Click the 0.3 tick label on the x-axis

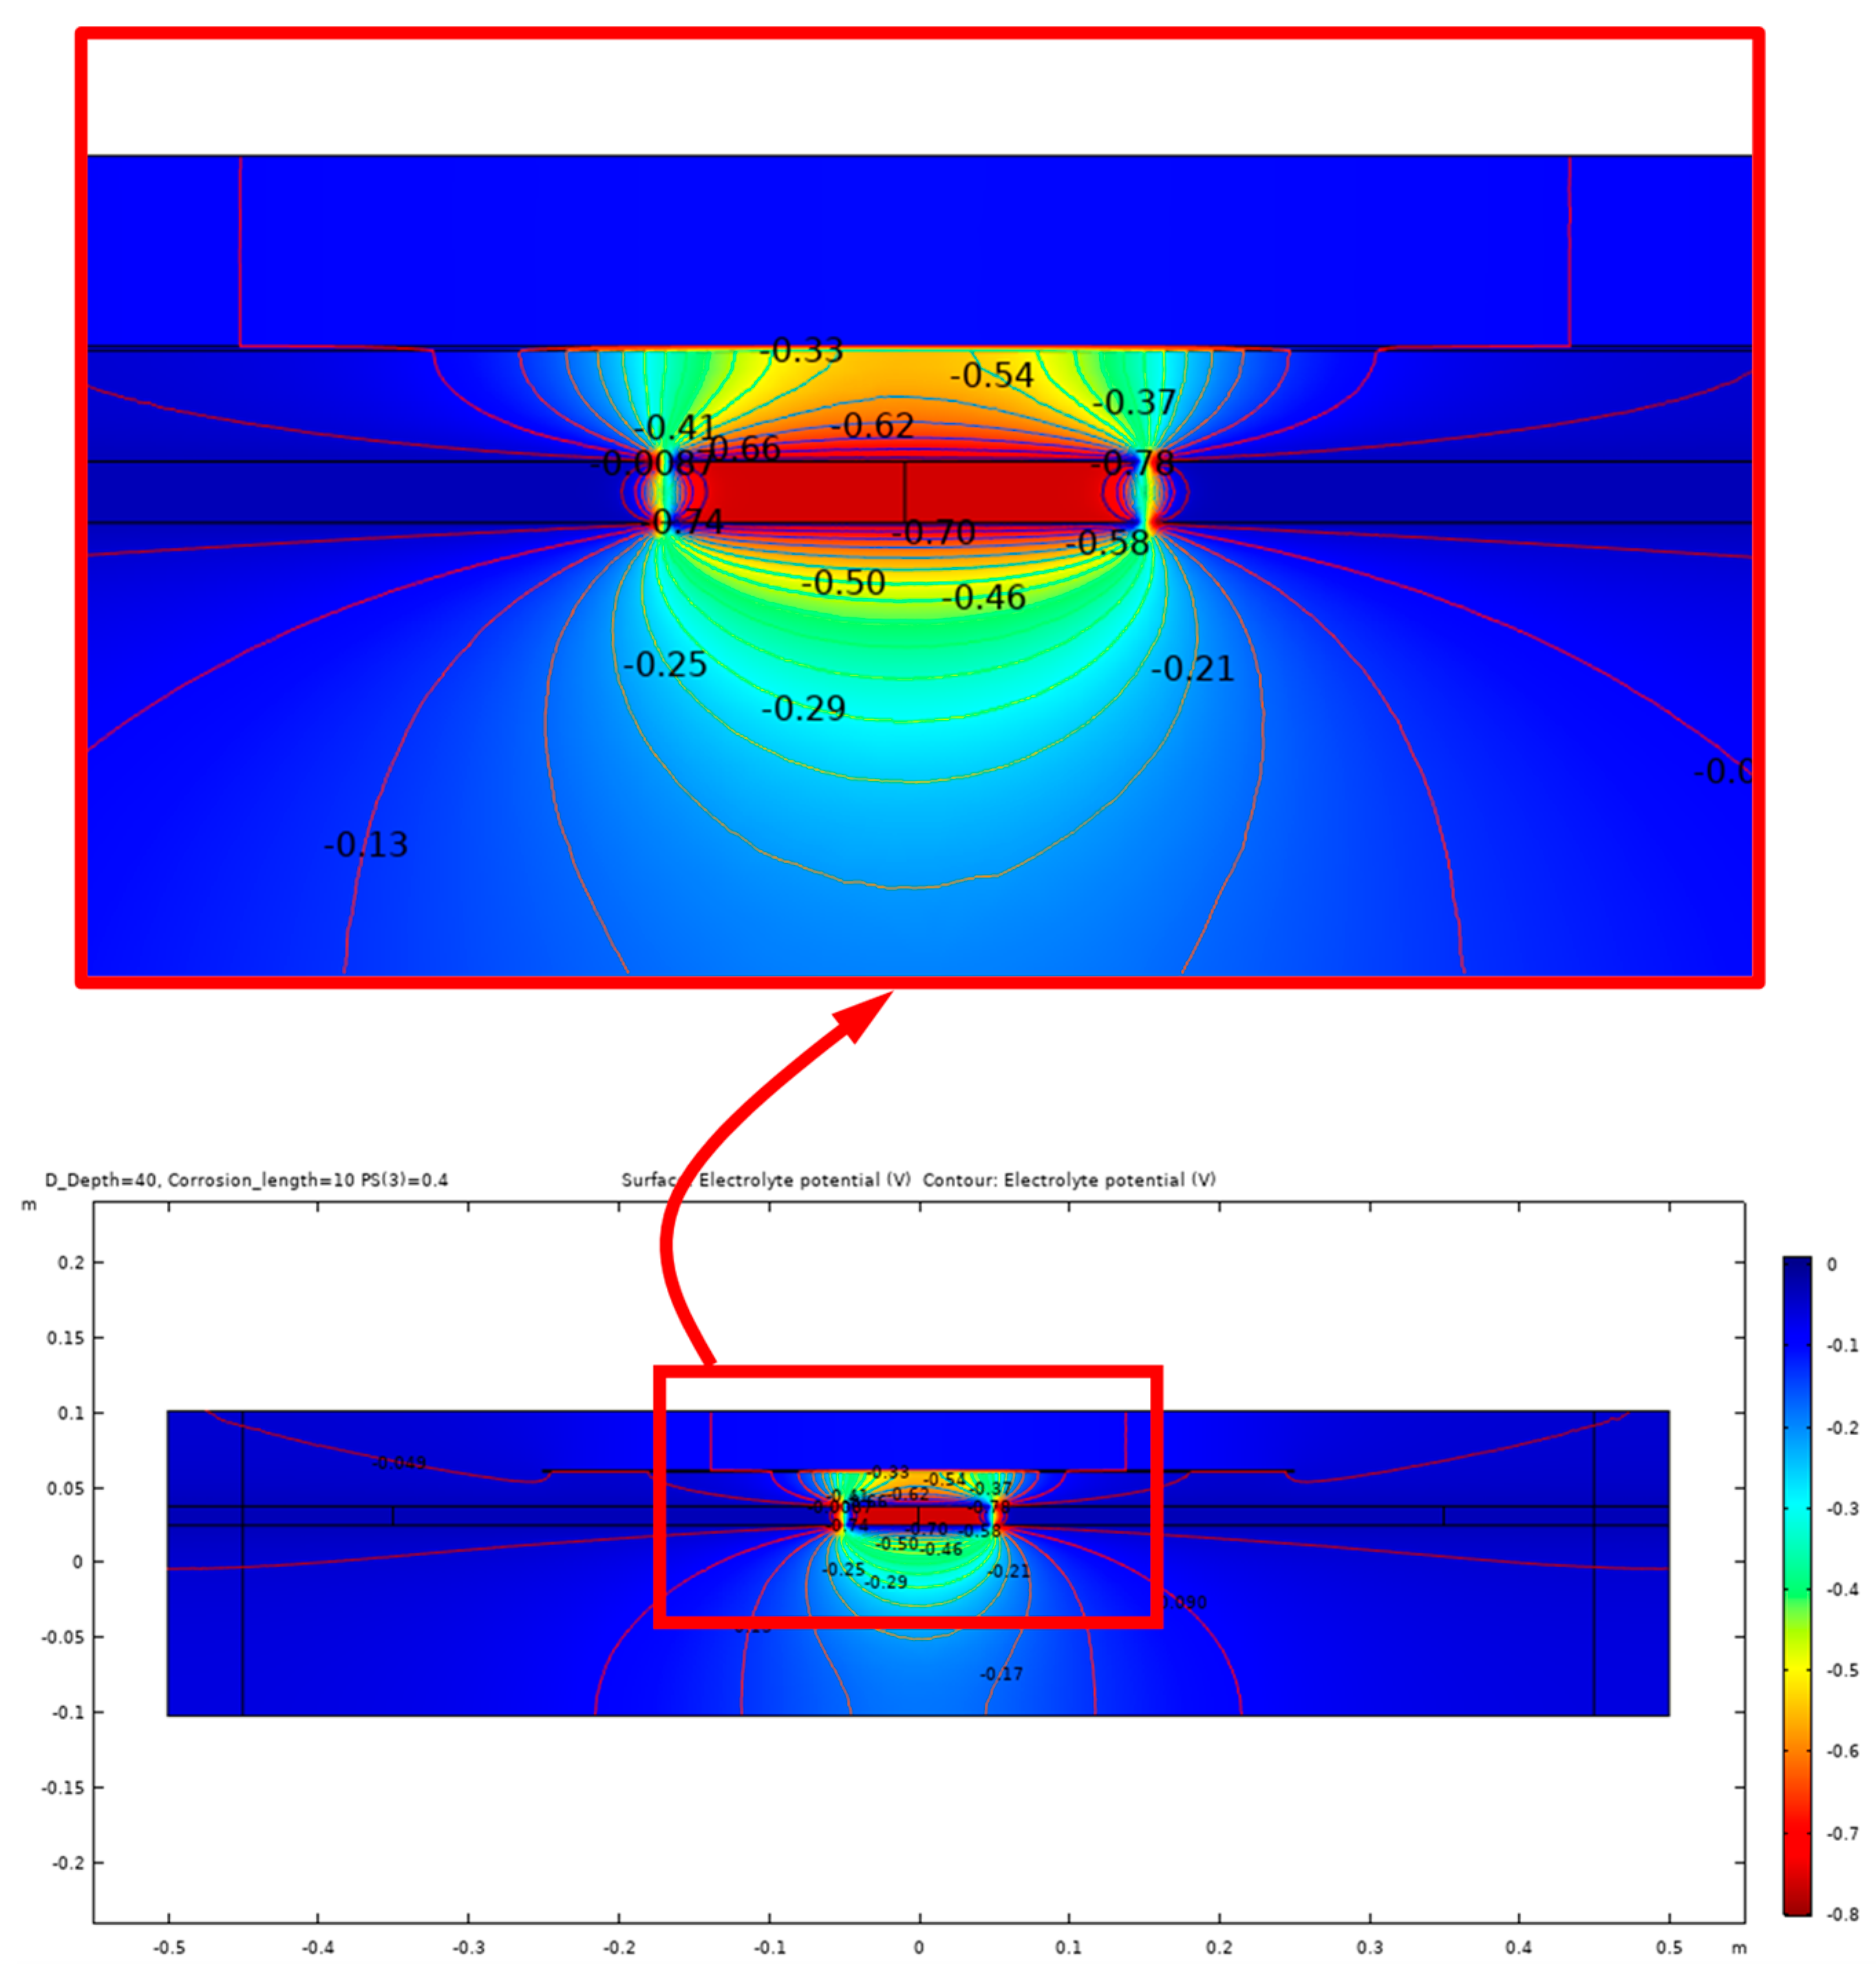click(1369, 1948)
